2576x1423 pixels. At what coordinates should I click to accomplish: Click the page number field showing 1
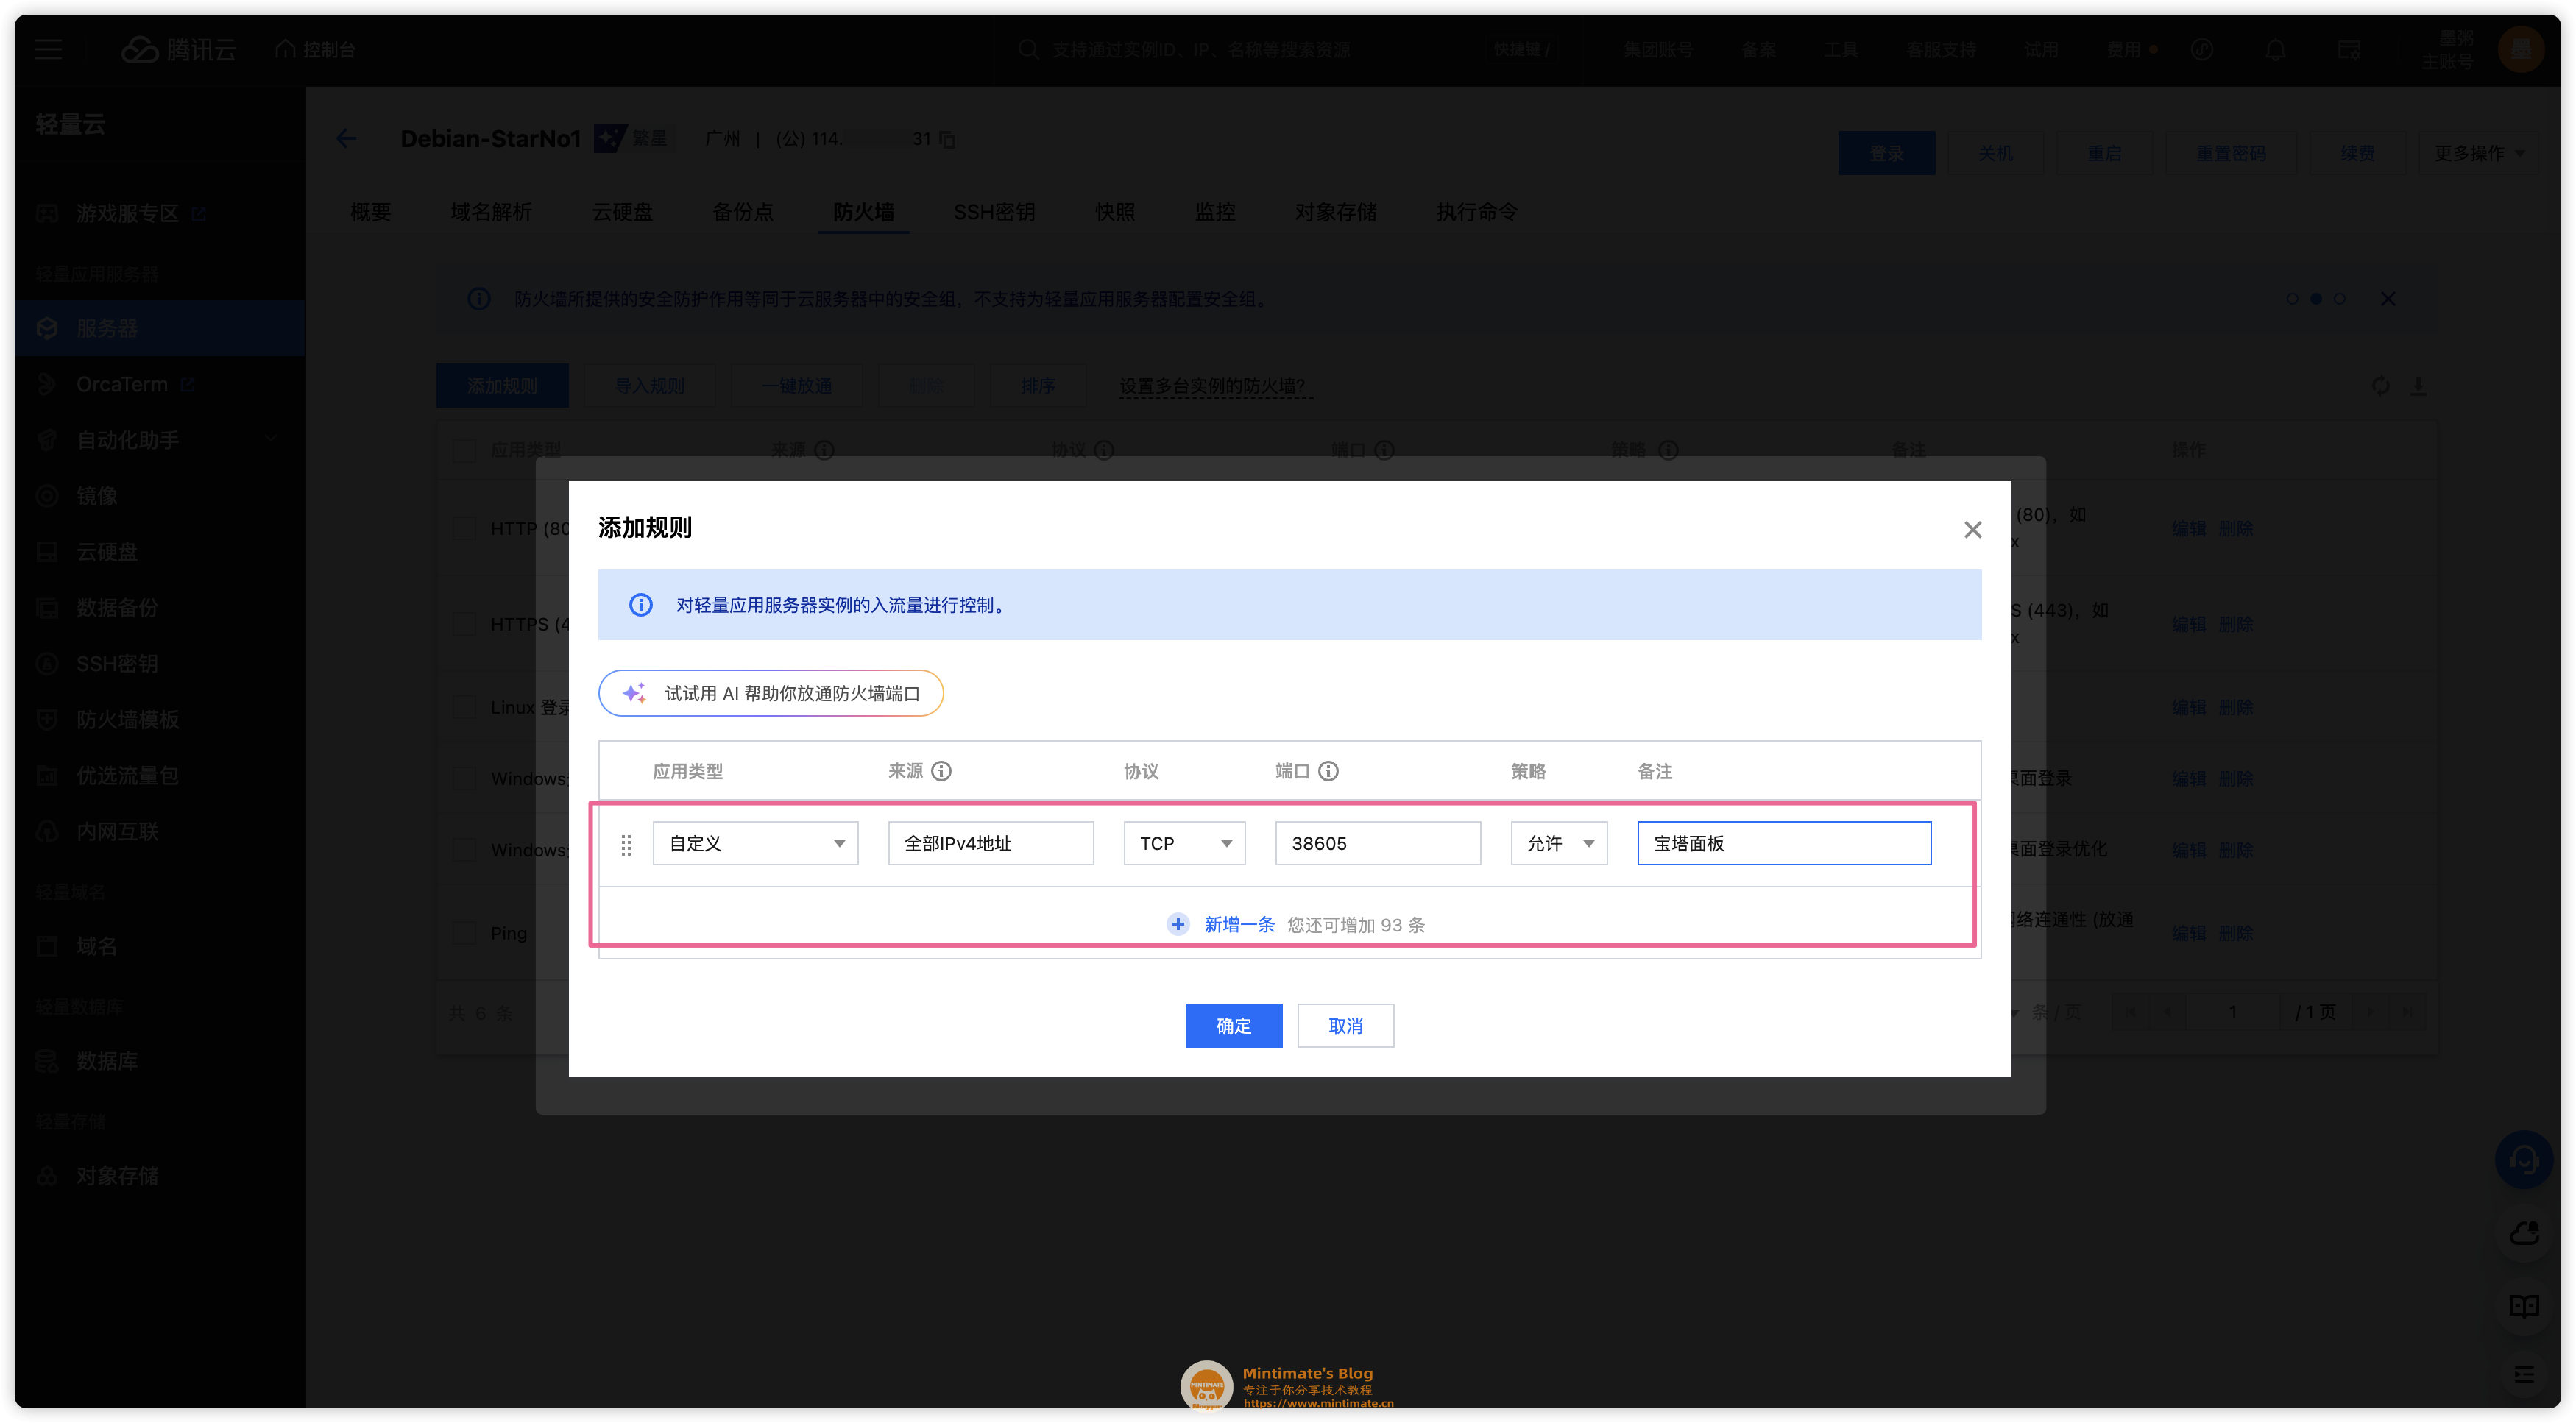coord(2232,1012)
